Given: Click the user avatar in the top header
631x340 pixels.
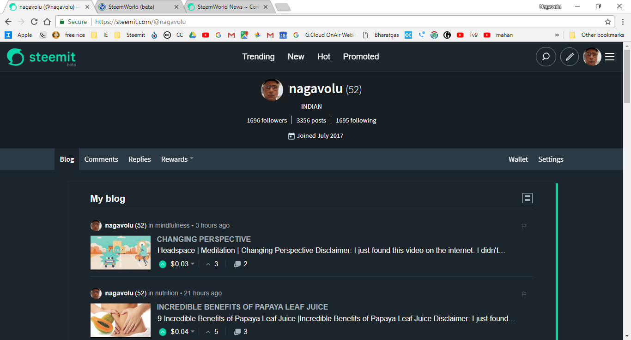Looking at the screenshot, I should click(592, 57).
